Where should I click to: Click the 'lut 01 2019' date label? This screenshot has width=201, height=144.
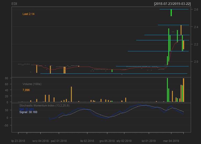coord(149,141)
